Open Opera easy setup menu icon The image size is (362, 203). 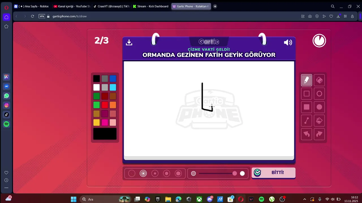pos(345,16)
